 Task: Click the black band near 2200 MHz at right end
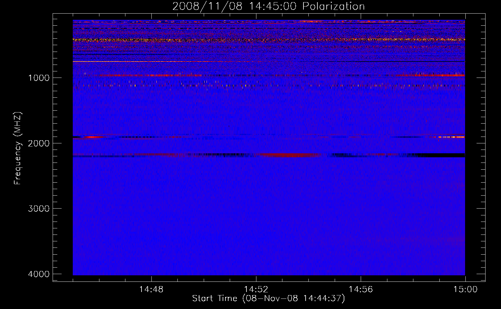point(441,155)
